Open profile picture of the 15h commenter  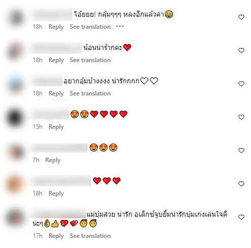tap(15, 118)
